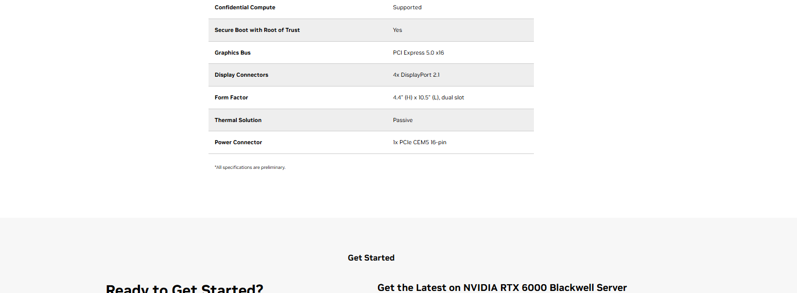The image size is (797, 293).
Task: Click the Yes value for Secure Boot
Action: (x=397, y=30)
